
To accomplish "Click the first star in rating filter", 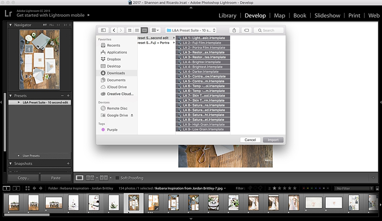I will (274, 188).
